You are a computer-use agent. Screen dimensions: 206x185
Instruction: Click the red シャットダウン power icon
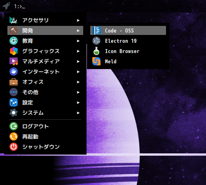[14, 147]
